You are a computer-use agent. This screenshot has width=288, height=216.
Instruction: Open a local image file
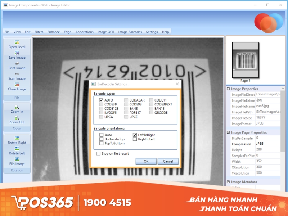(17, 44)
